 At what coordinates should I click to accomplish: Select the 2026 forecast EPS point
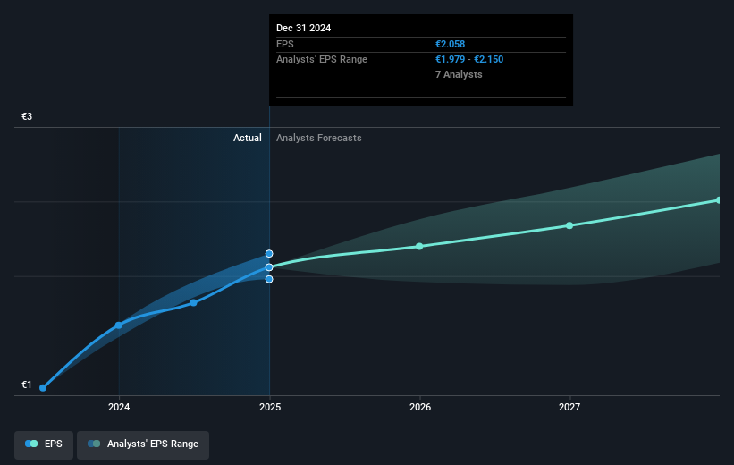click(x=419, y=246)
